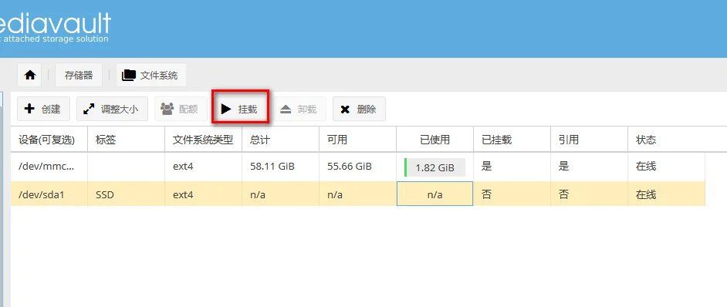Image resolution: width=727 pixels, height=307 pixels.
Task: Sort by 标签 column header
Action: click(x=126, y=140)
